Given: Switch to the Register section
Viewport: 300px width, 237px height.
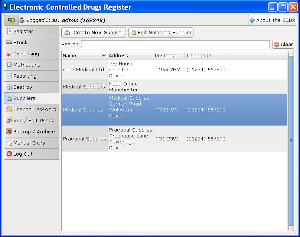Looking at the screenshot, I should click(22, 31).
